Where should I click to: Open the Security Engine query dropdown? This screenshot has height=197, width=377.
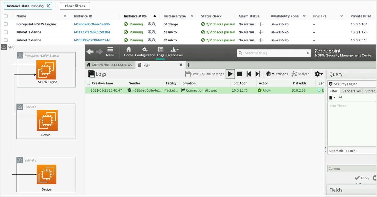point(352,84)
